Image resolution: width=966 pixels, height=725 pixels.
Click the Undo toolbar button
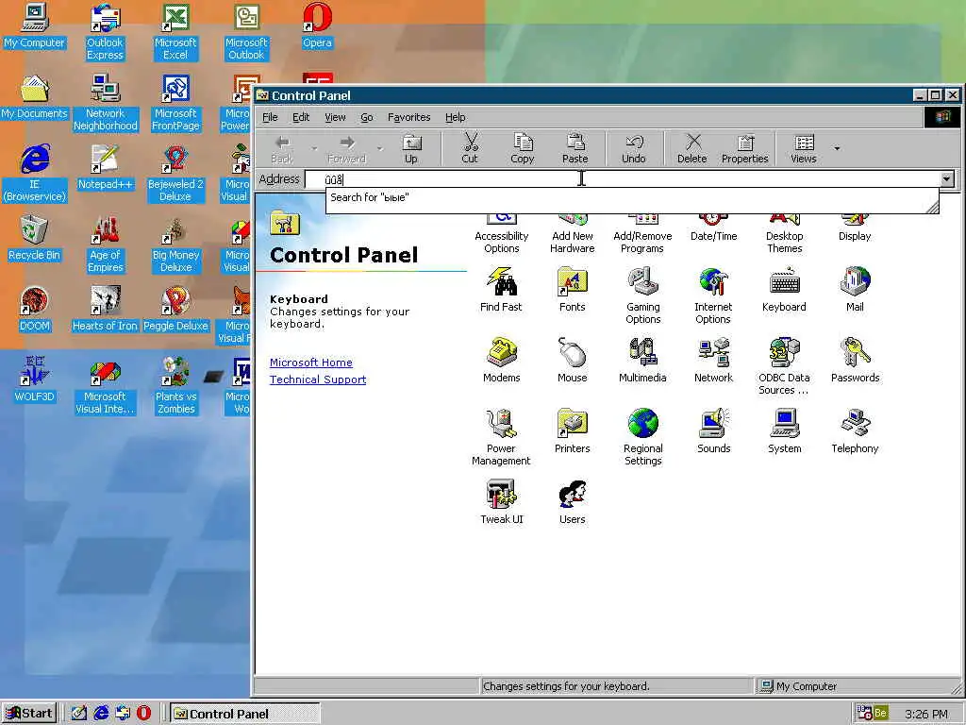pos(633,149)
